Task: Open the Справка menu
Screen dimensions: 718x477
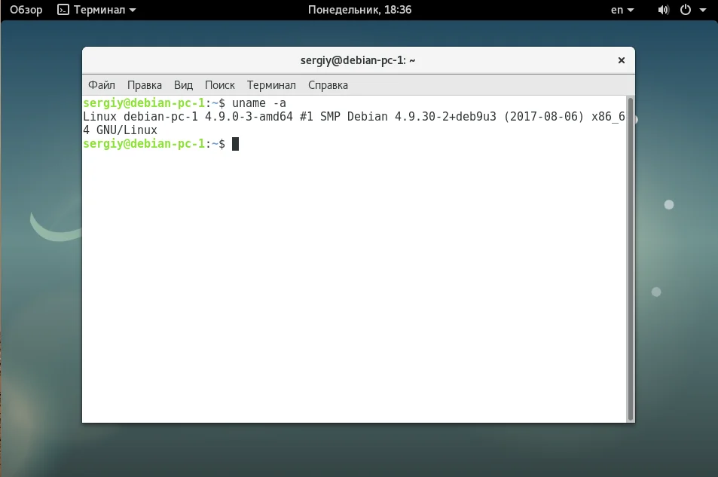Action: click(x=328, y=85)
